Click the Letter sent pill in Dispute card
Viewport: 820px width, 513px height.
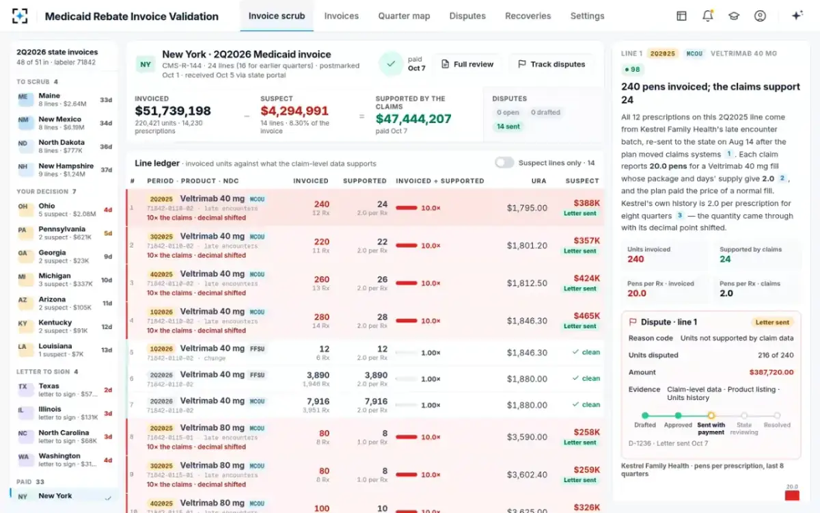(x=772, y=322)
